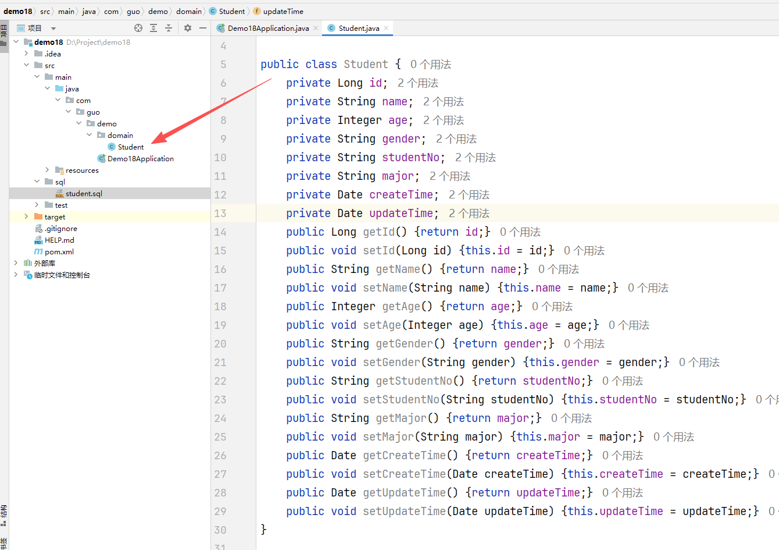Close the Demo18Application.java tab

click(316, 28)
